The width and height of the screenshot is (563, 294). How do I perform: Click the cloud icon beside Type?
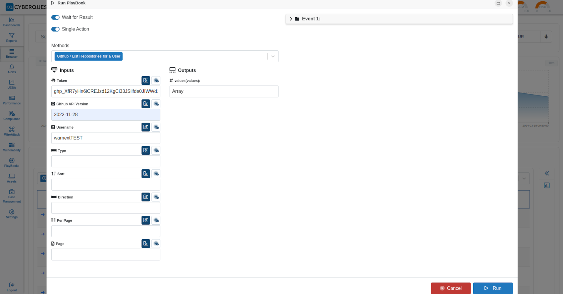pos(156,150)
